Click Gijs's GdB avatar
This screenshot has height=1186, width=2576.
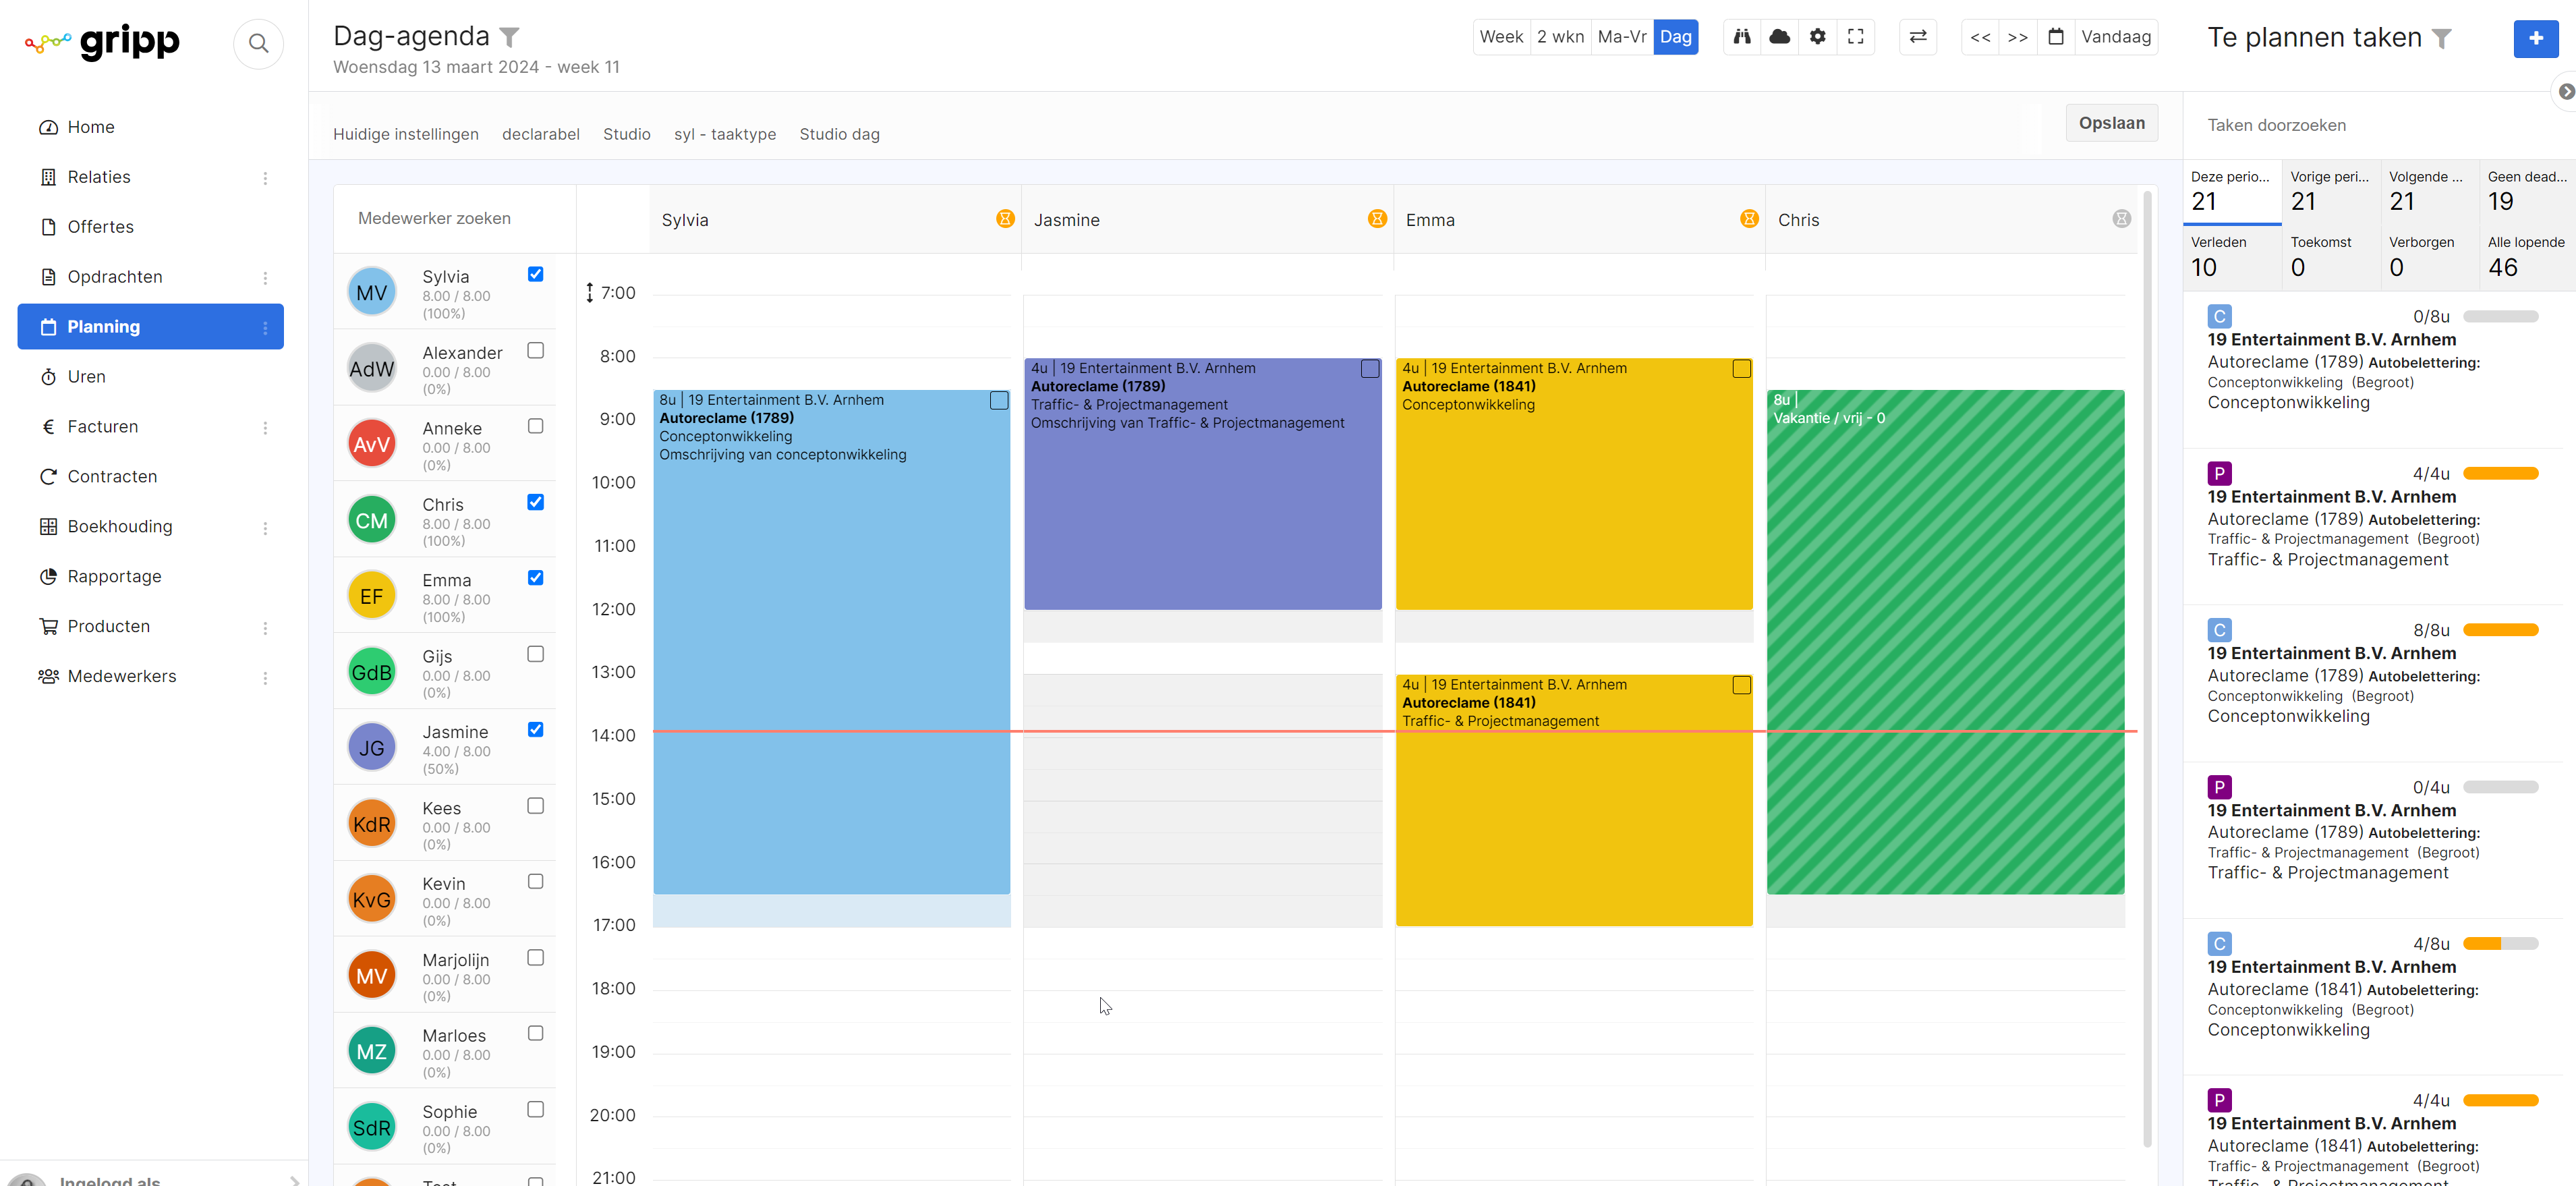371,672
